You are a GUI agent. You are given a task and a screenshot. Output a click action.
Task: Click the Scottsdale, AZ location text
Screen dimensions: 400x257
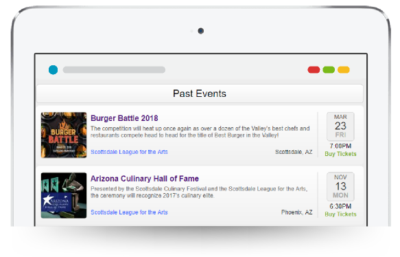pyautogui.click(x=294, y=152)
